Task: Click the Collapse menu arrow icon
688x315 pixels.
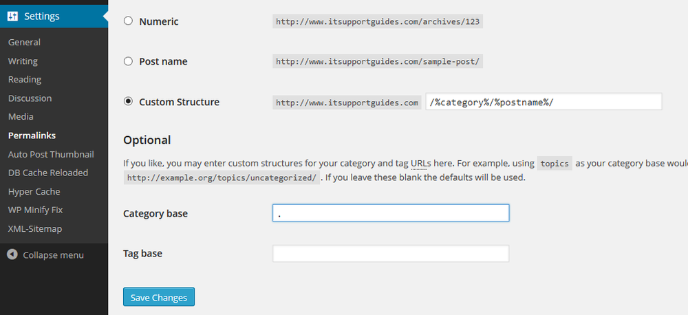Action: pyautogui.click(x=12, y=254)
